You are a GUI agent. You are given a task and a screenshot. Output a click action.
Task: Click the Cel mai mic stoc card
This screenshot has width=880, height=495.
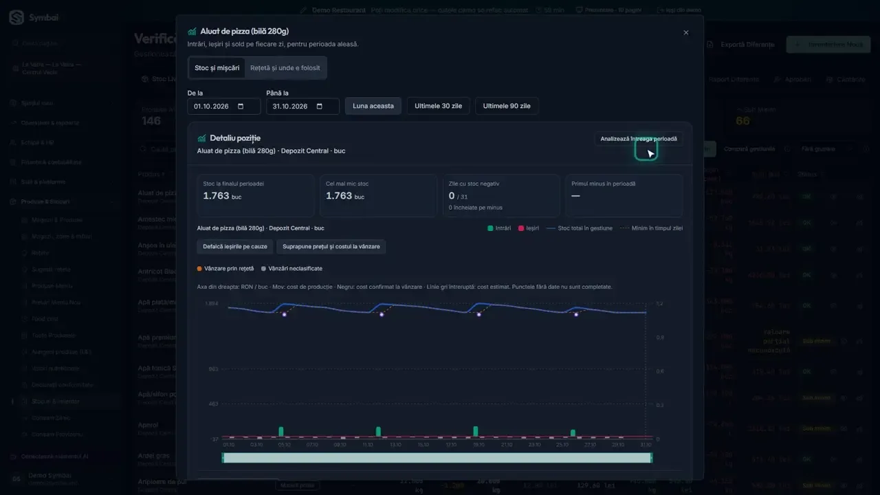pos(378,196)
